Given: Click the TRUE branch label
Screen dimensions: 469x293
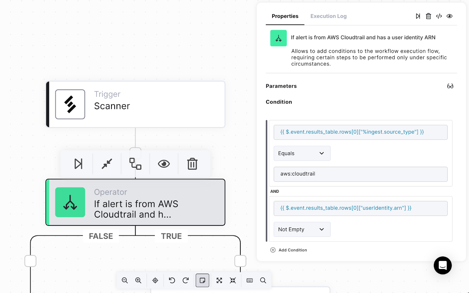Looking at the screenshot, I should click(x=171, y=236).
